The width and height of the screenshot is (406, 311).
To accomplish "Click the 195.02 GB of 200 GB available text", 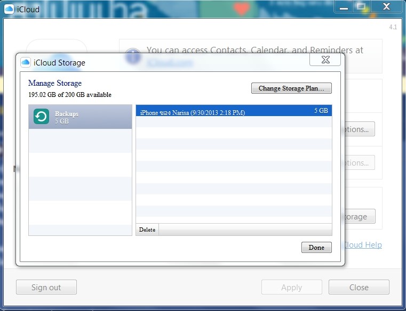I will [x=70, y=95].
